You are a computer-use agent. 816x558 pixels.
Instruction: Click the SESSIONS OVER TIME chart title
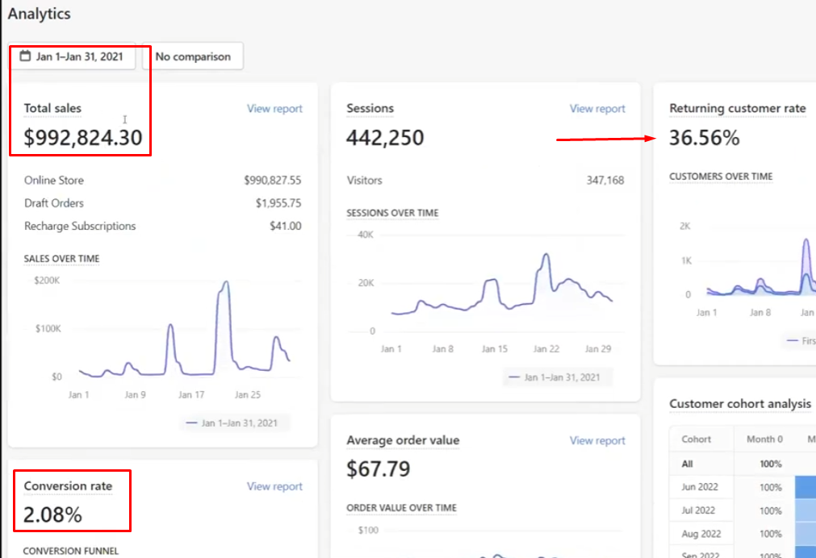coord(392,213)
